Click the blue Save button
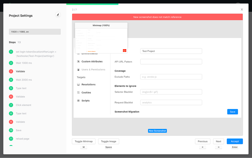The height and width of the screenshot is (158, 252). click(x=233, y=112)
